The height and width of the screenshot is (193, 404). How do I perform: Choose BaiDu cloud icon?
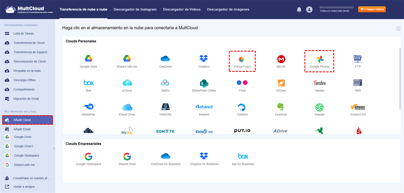pos(165,83)
